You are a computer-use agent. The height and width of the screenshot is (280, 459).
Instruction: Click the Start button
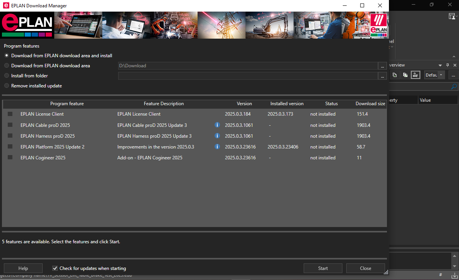click(323, 268)
